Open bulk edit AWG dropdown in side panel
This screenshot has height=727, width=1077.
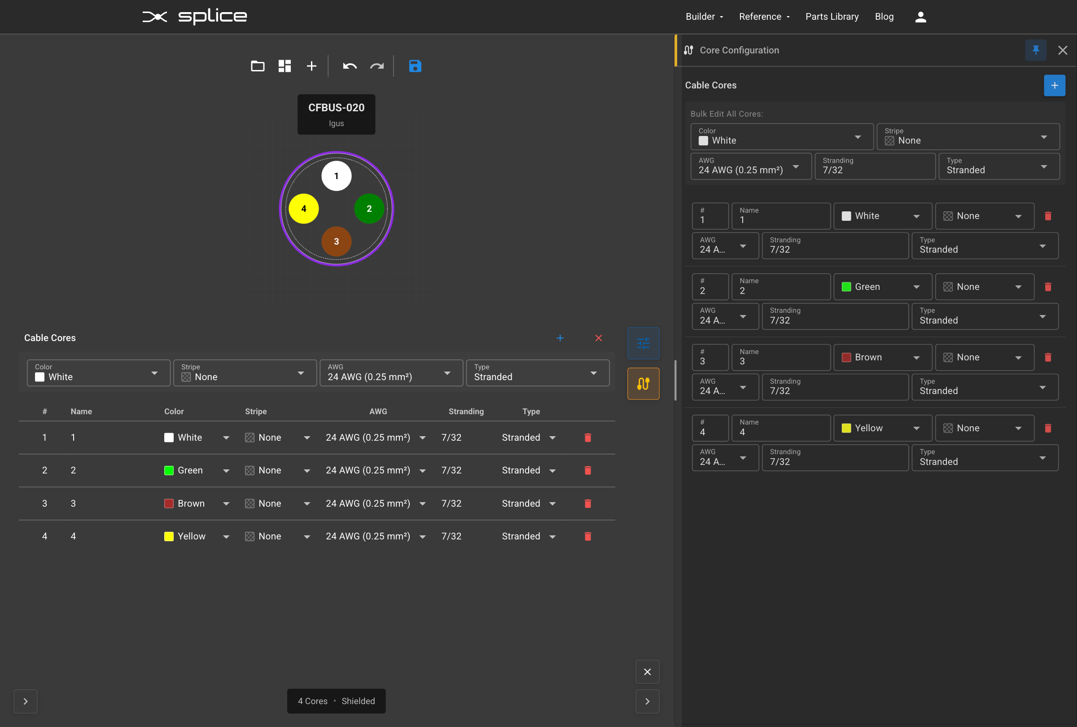tap(750, 166)
